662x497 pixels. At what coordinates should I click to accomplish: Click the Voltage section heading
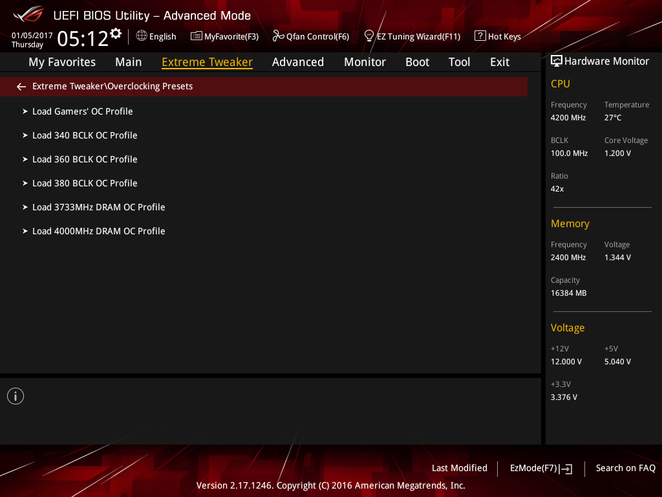[x=568, y=328]
